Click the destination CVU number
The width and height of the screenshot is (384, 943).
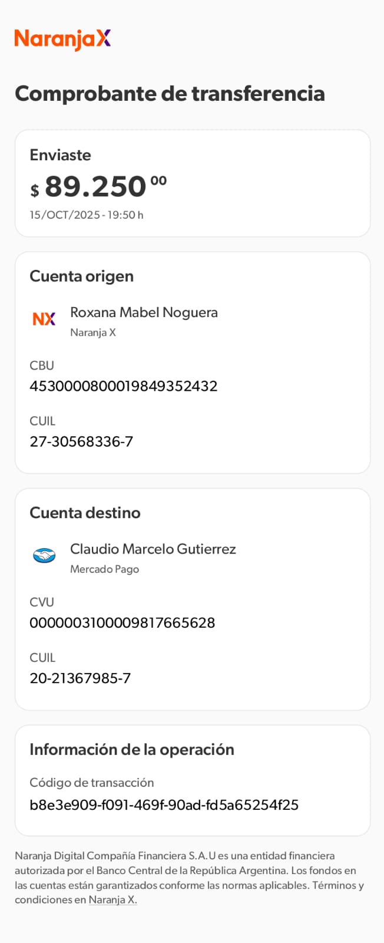[x=123, y=623]
